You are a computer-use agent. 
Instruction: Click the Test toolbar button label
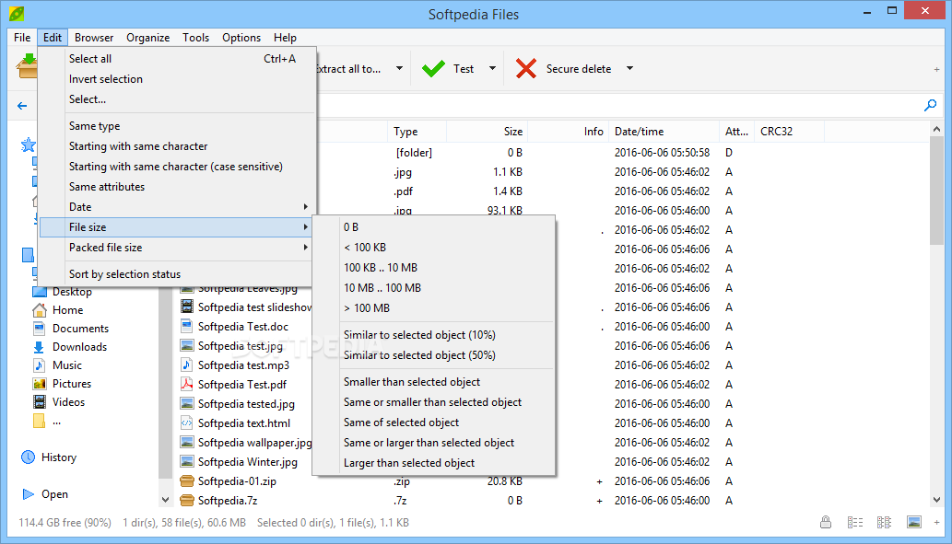(464, 69)
